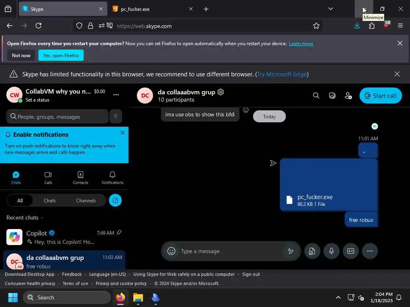Close the Skype browser tab

(x=101, y=9)
